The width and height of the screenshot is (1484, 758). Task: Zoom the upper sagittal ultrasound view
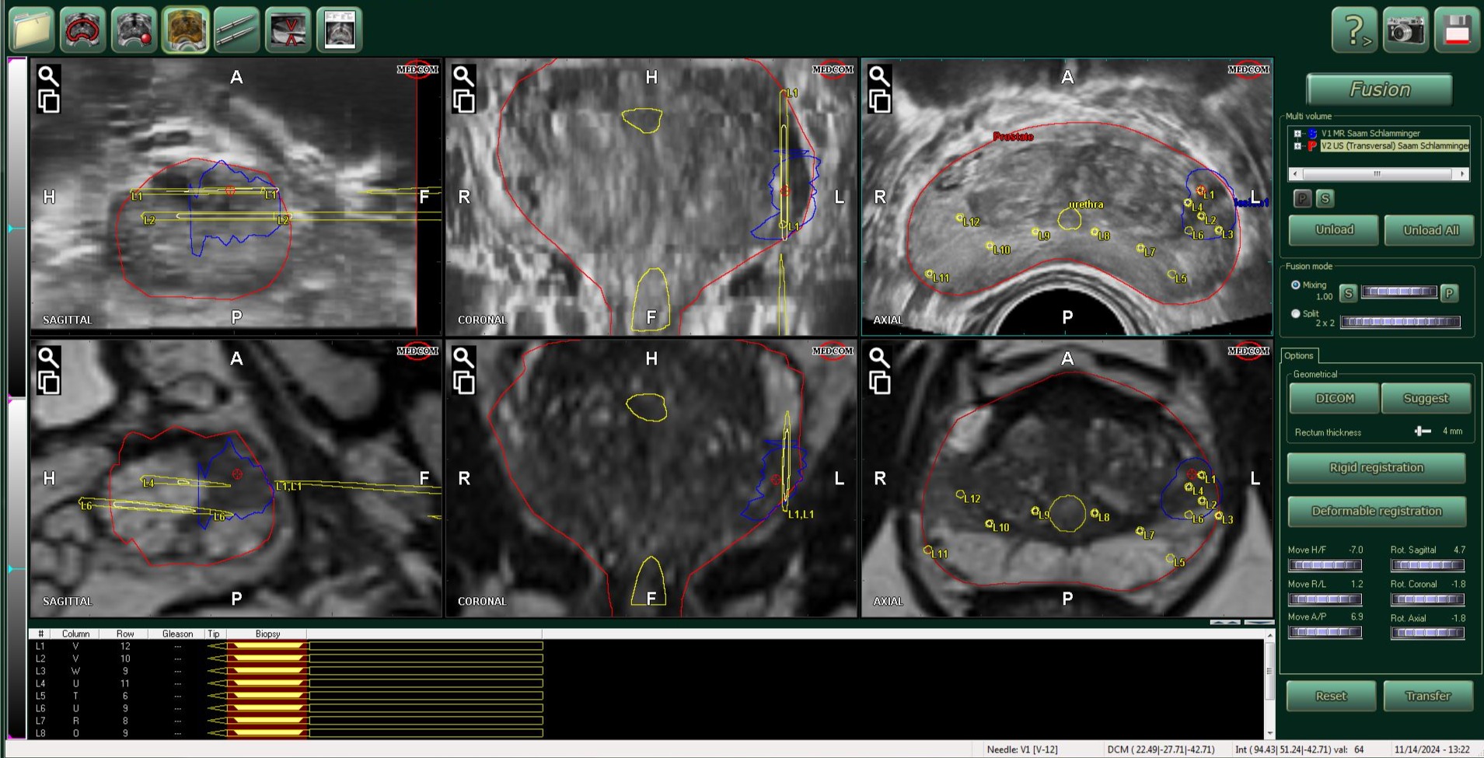tap(48, 76)
